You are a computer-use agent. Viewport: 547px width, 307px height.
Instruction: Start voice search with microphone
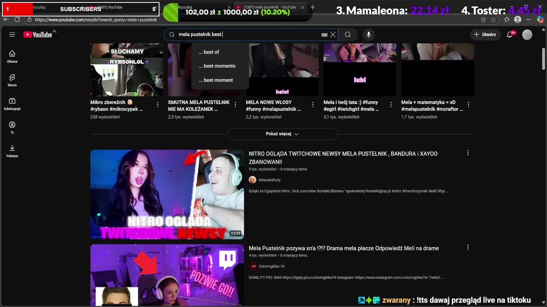click(x=368, y=35)
